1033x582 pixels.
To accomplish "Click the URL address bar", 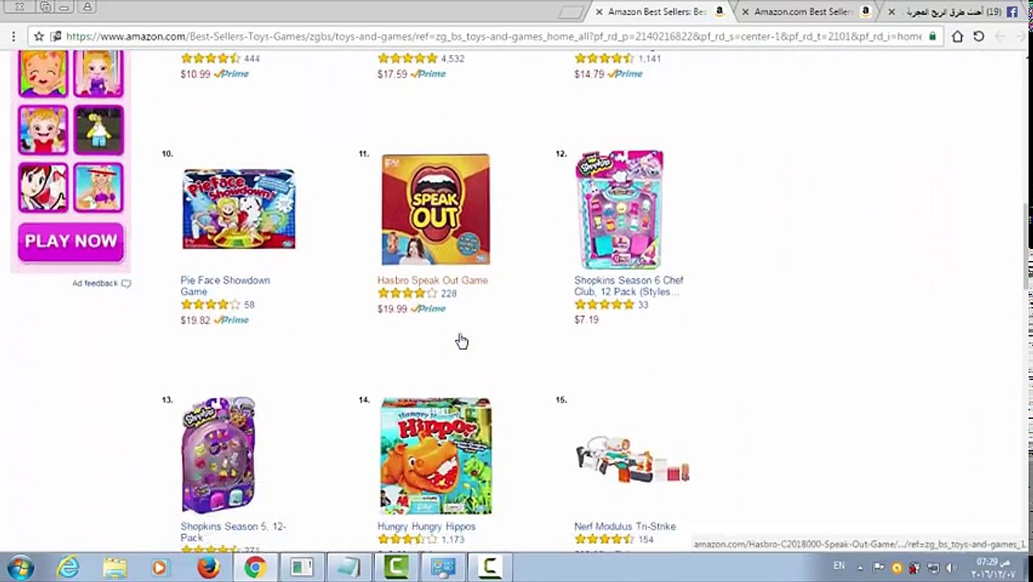I will point(493,36).
